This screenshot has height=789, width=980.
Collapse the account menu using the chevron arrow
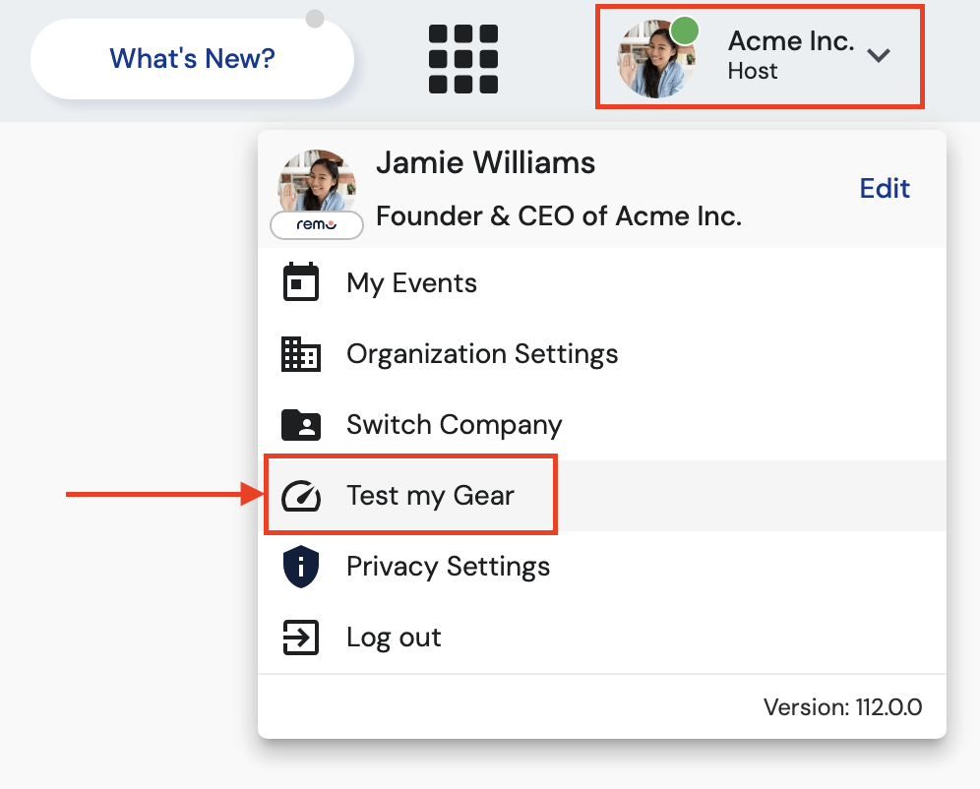click(x=879, y=55)
